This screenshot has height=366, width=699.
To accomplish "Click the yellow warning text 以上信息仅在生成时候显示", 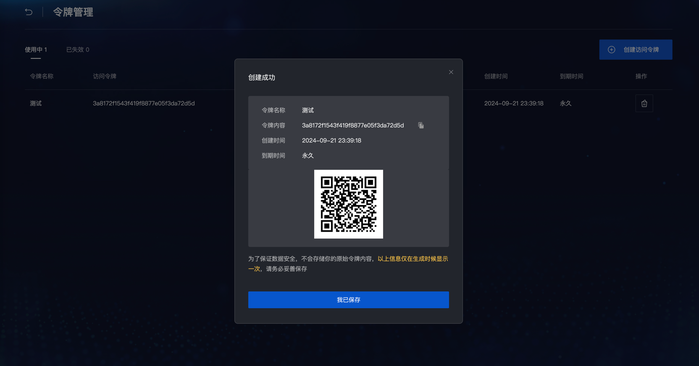I will [413, 259].
